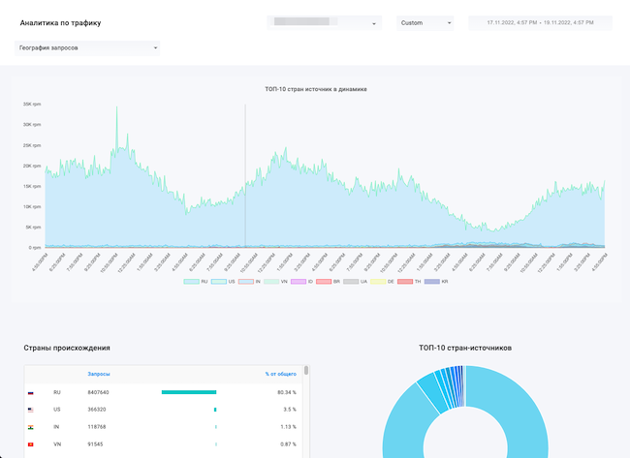
Task: Click the India flag icon in table
Action: (32, 426)
